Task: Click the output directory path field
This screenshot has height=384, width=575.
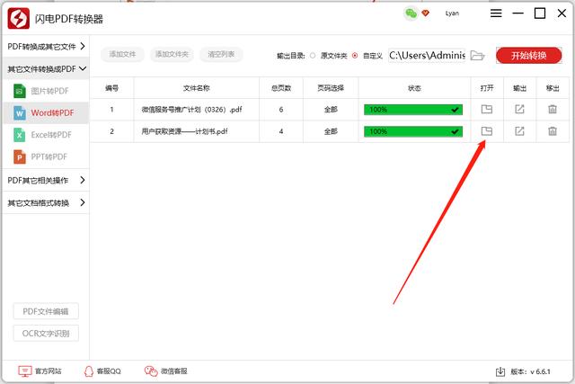Action: click(x=427, y=56)
